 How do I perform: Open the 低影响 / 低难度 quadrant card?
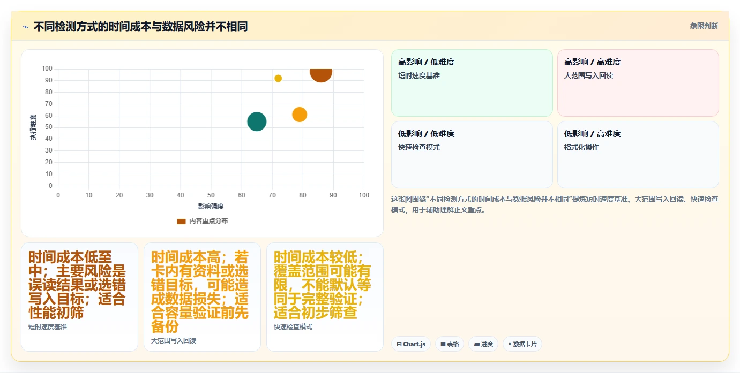pyautogui.click(x=472, y=155)
